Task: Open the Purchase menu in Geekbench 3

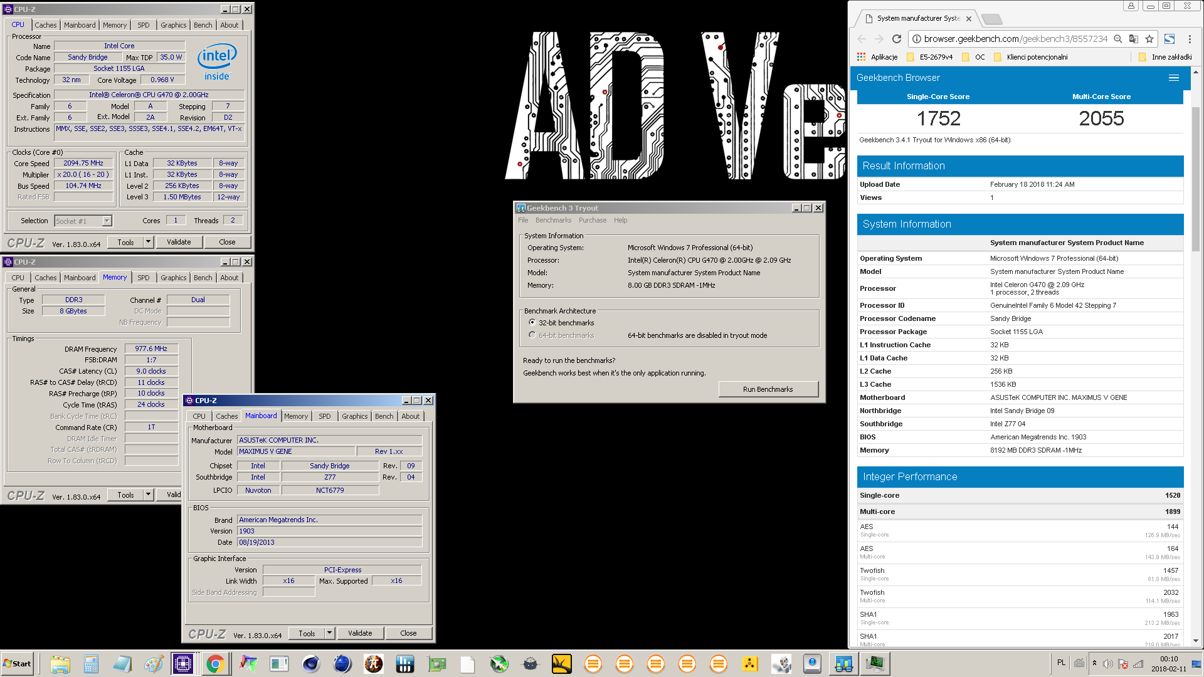Action: 593,220
